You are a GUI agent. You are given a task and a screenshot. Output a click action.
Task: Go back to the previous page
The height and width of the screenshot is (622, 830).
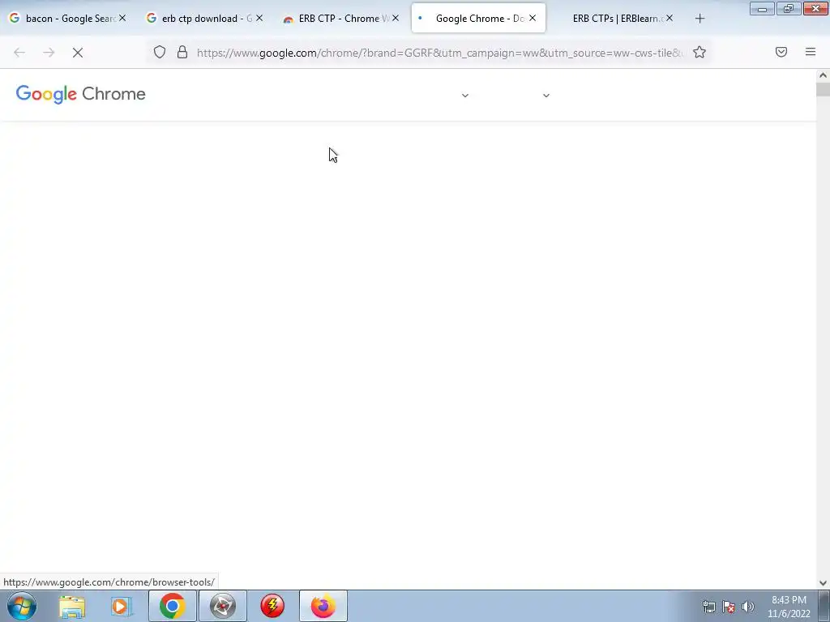pos(19,53)
